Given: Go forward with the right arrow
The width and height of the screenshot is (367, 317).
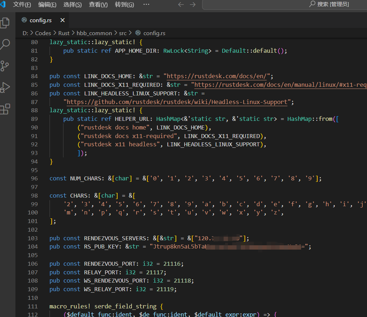Looking at the screenshot, I should 192,5.
